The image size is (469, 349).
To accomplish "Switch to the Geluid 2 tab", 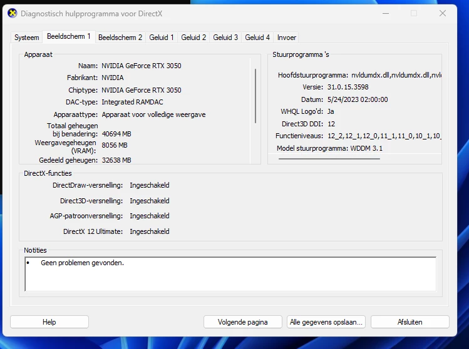I will pyautogui.click(x=193, y=38).
